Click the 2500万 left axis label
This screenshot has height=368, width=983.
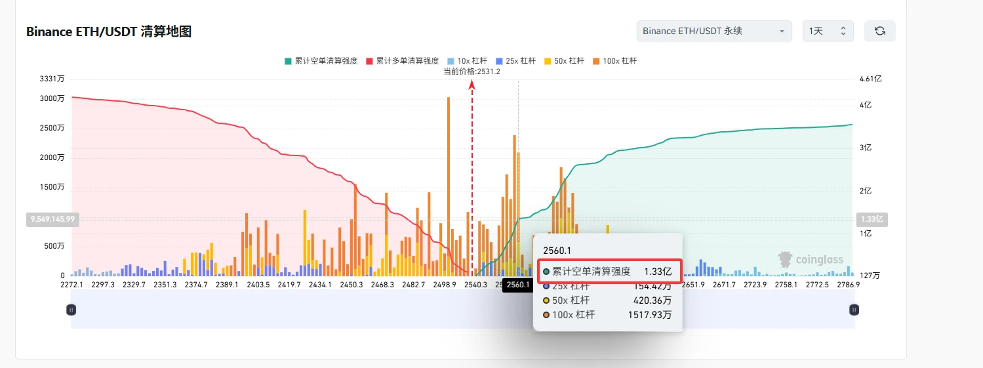click(52, 128)
